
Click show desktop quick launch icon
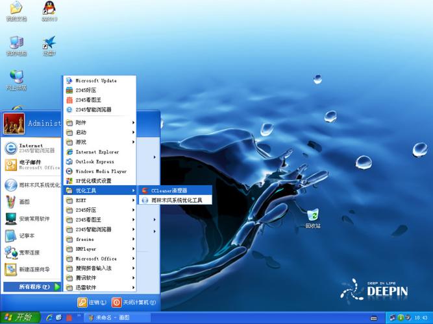pyautogui.click(x=58, y=318)
